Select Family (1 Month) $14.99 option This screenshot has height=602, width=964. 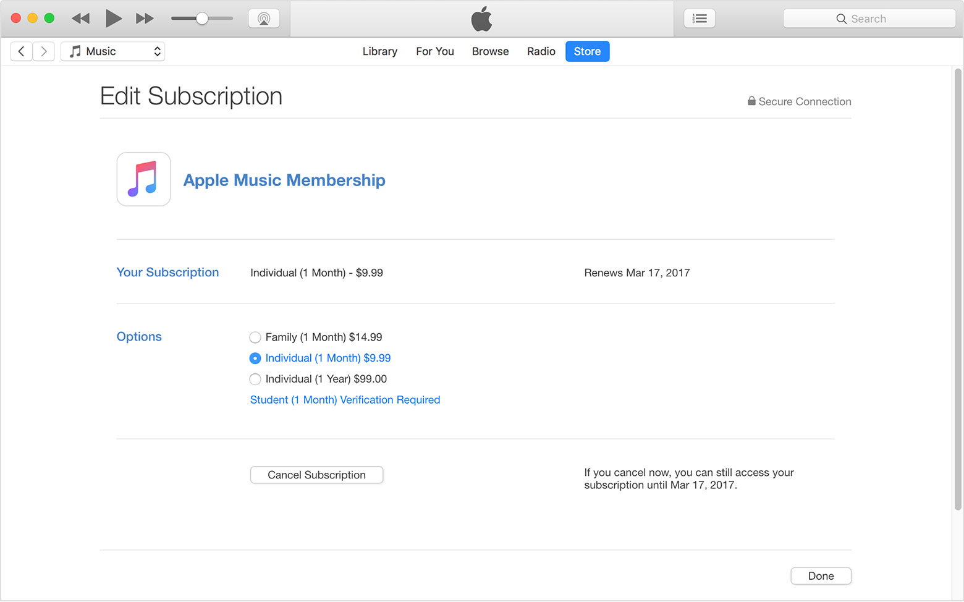coord(255,337)
